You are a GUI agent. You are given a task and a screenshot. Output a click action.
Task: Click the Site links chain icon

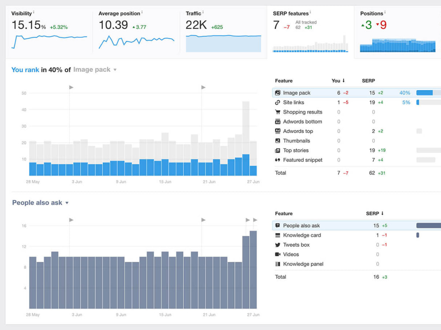pos(277,103)
